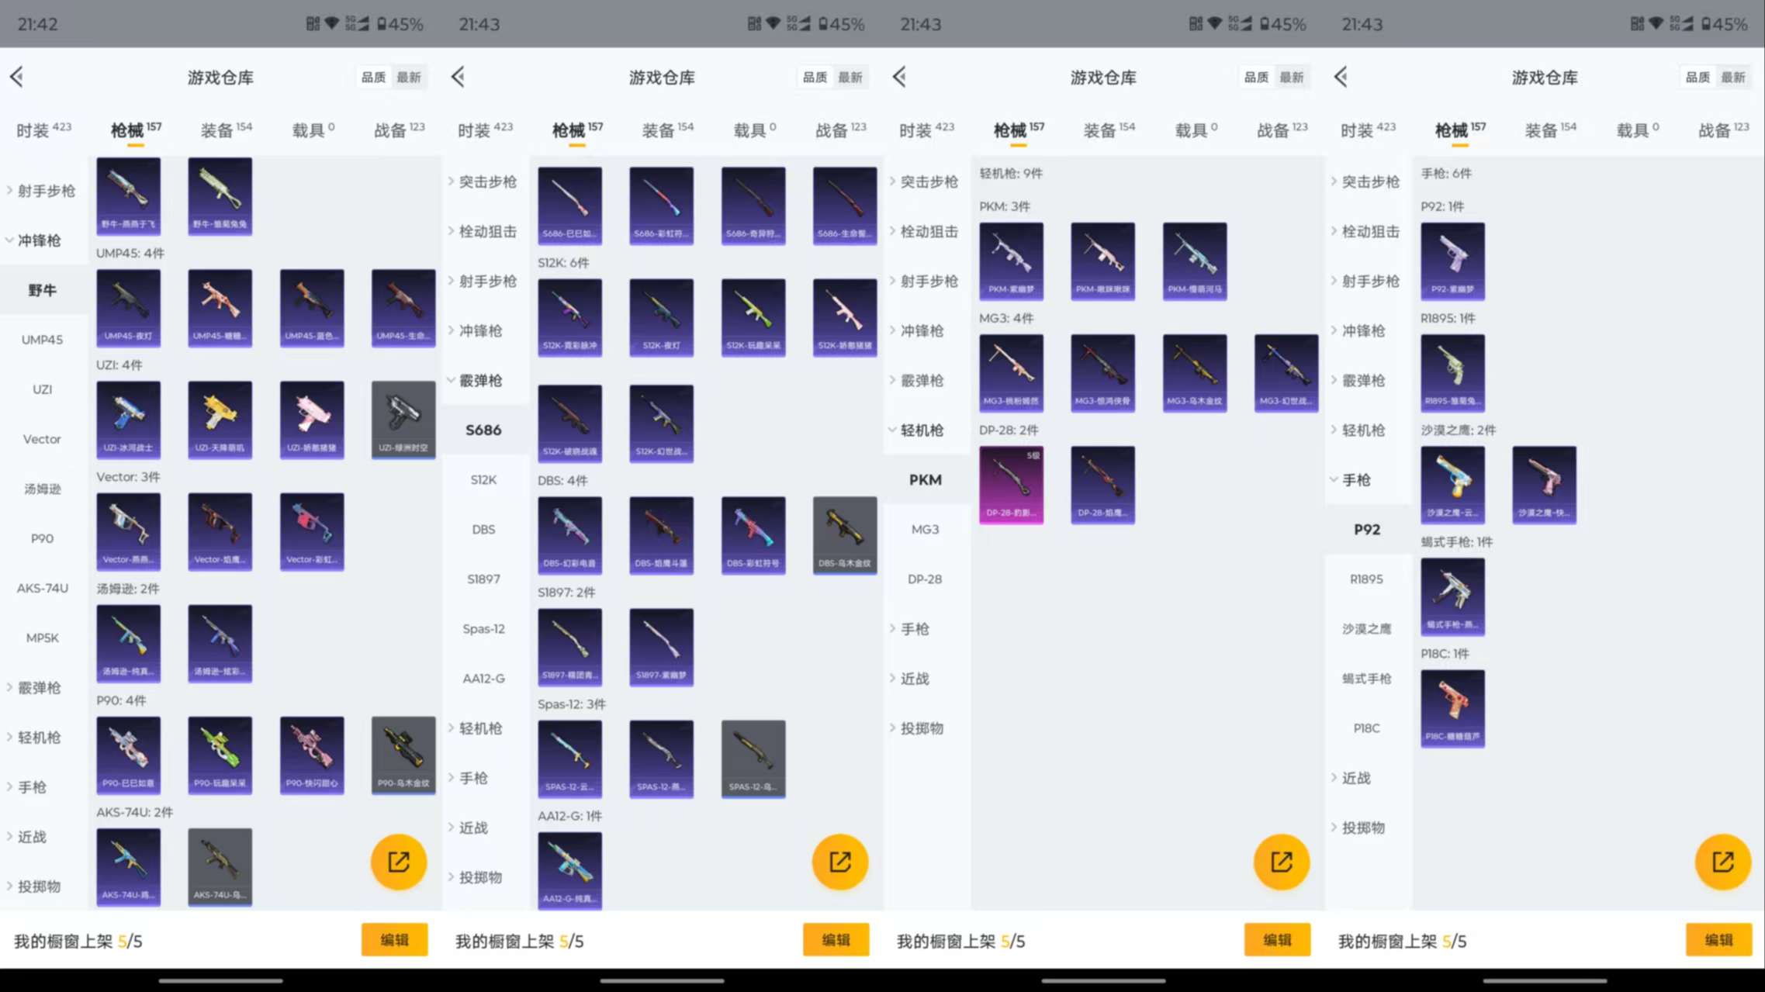Open the P92-紫幽梦 pistol skin icon
The image size is (1765, 992).
1452,261
